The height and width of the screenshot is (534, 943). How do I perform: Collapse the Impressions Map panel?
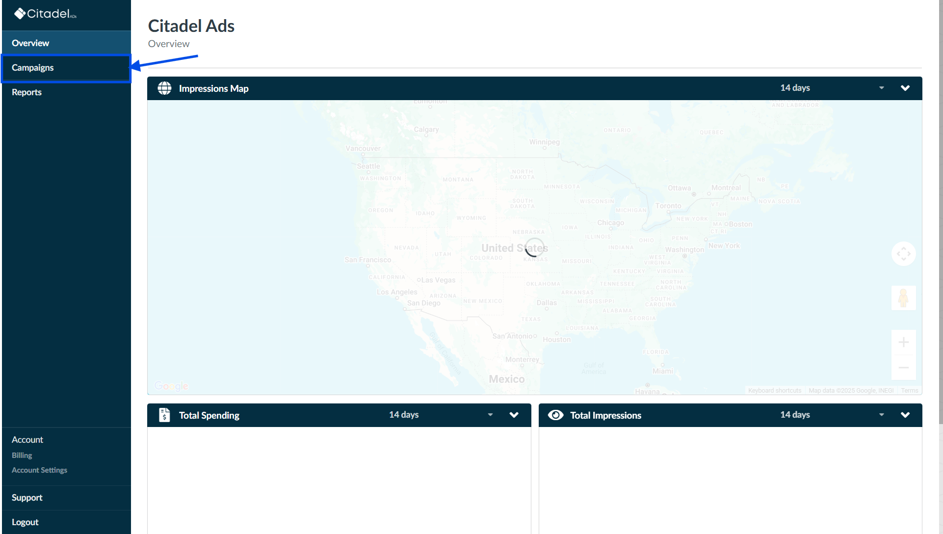click(x=905, y=88)
